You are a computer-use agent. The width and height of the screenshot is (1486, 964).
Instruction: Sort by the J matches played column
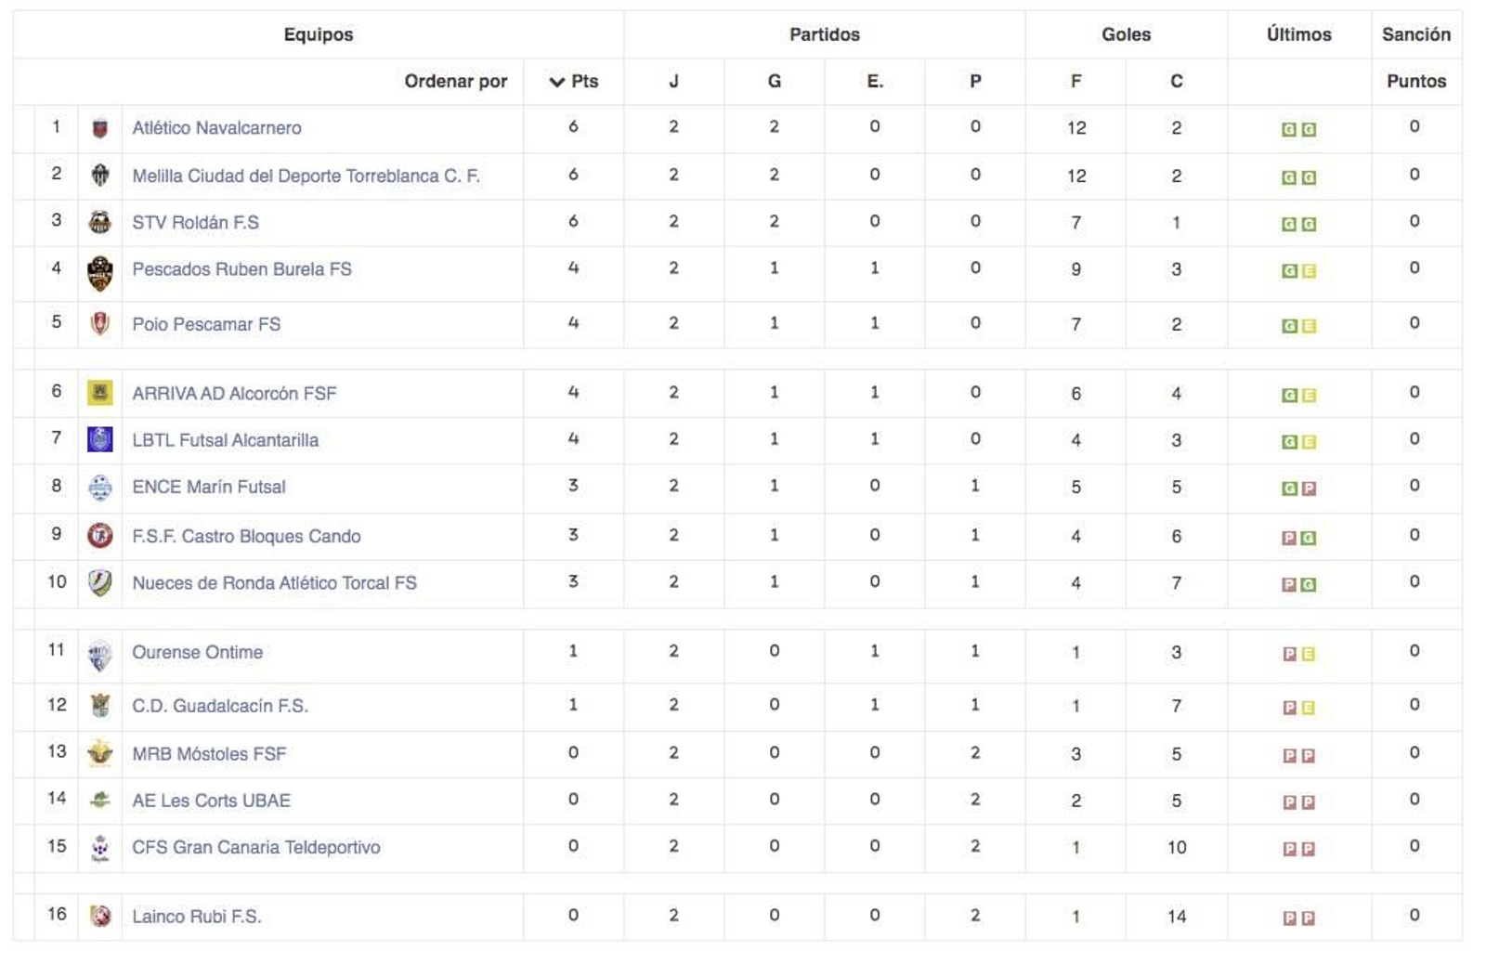tap(673, 82)
